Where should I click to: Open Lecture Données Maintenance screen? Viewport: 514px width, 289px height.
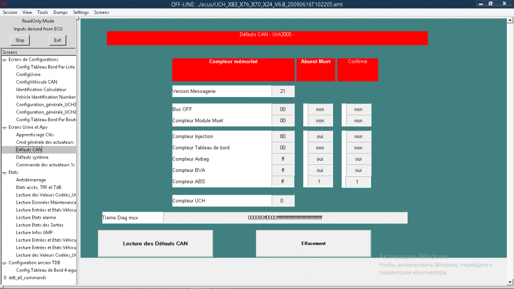[46, 202]
